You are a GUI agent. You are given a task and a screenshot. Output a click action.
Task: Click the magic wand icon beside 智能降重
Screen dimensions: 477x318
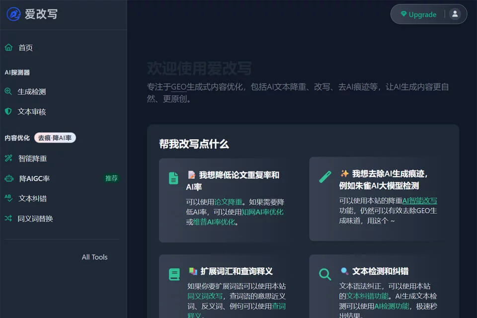(8, 158)
